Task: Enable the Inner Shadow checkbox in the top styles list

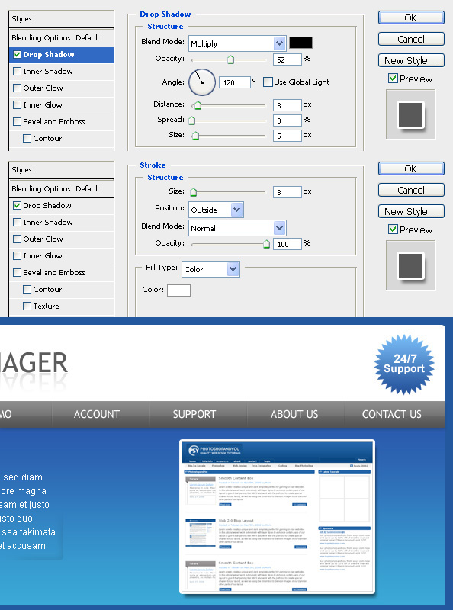Action: (x=17, y=71)
